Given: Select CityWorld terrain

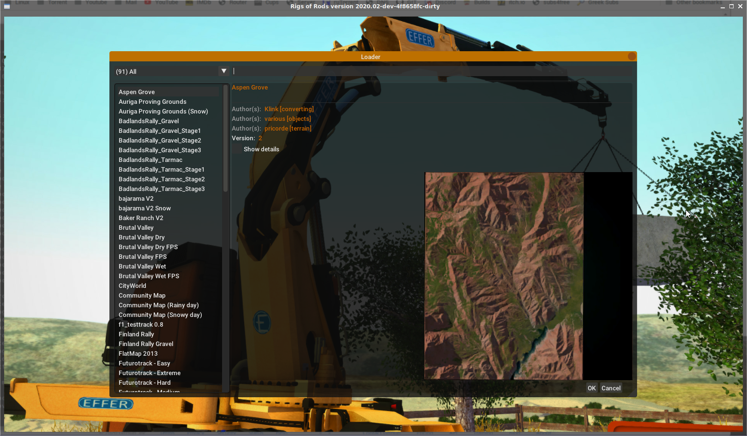Looking at the screenshot, I should tap(169, 286).
